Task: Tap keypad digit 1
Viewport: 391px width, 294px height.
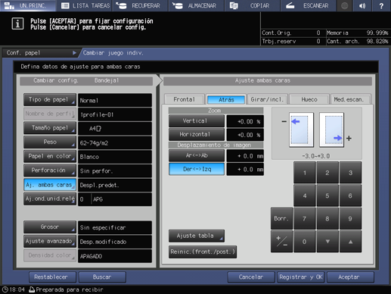Action: tap(305, 173)
